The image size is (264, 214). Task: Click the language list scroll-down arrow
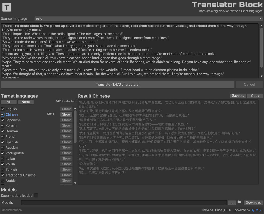[75, 183]
